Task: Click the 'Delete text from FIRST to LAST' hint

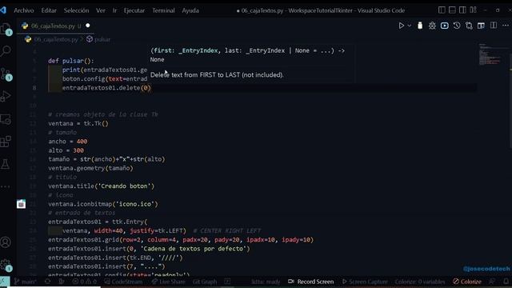Action: pyautogui.click(x=217, y=74)
